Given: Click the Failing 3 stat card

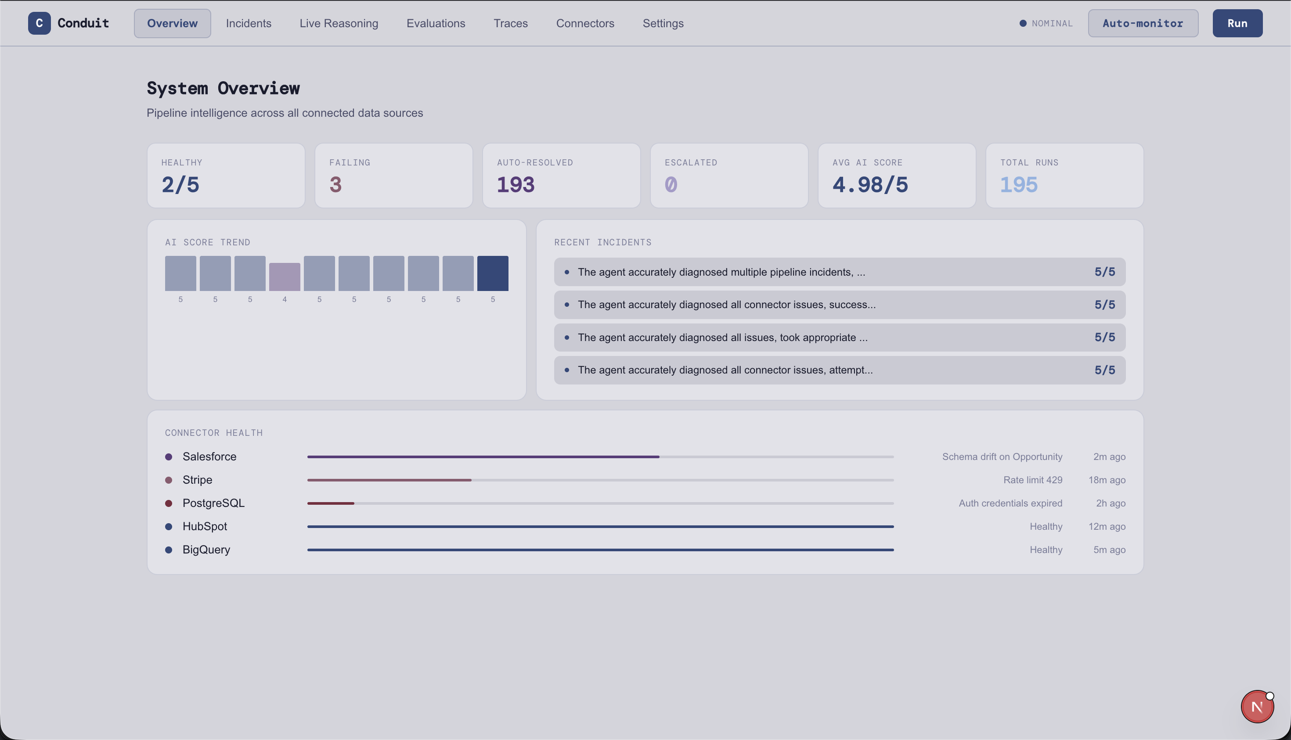Looking at the screenshot, I should [393, 175].
